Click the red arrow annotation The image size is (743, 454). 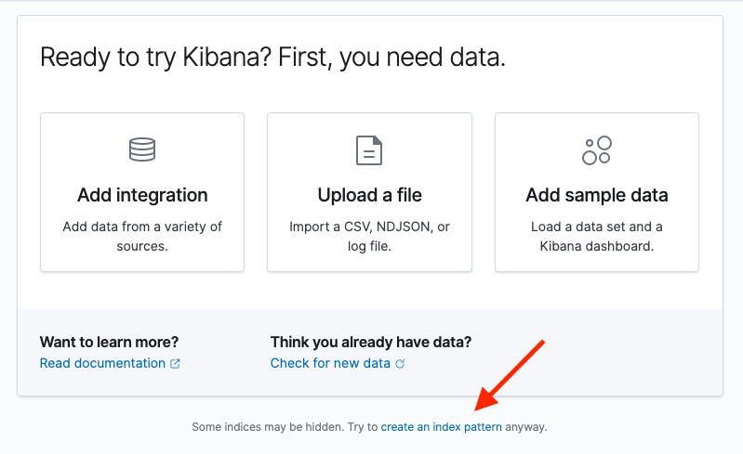(x=511, y=374)
